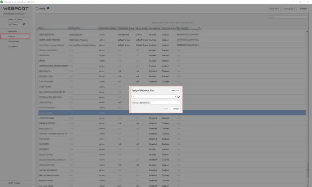This screenshot has height=187, width=312.
Task: Sort by Workstation Group column header
Action: pos(126,28)
